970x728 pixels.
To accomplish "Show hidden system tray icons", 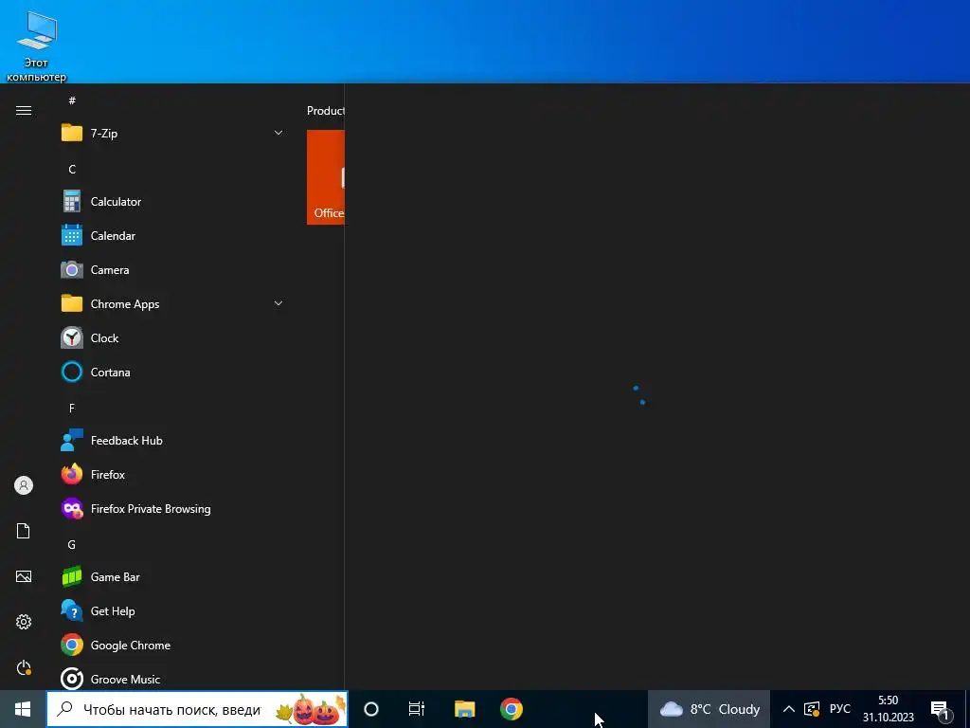I will point(789,709).
